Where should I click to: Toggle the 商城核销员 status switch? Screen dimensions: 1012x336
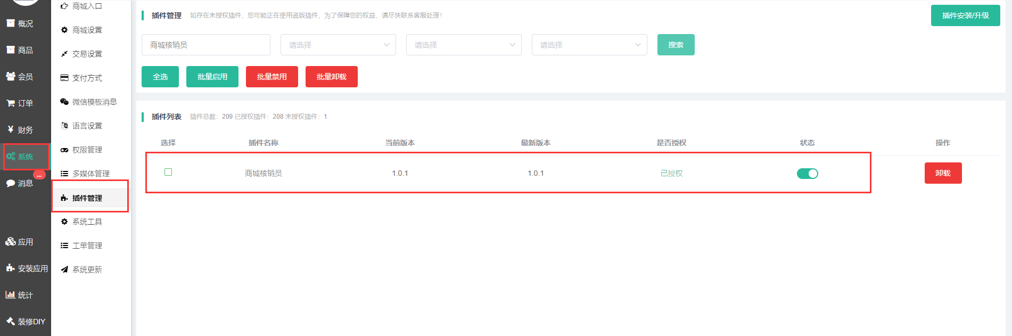click(x=807, y=173)
